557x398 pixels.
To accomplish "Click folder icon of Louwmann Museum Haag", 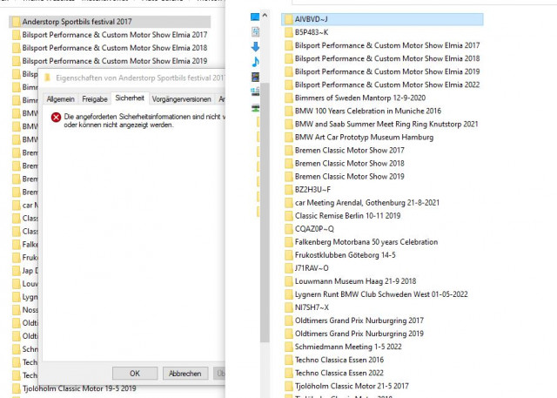I will 288,281.
